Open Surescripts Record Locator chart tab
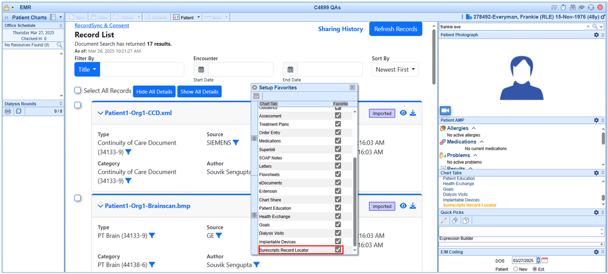Viewport: 608px width, 274px height. [470, 205]
